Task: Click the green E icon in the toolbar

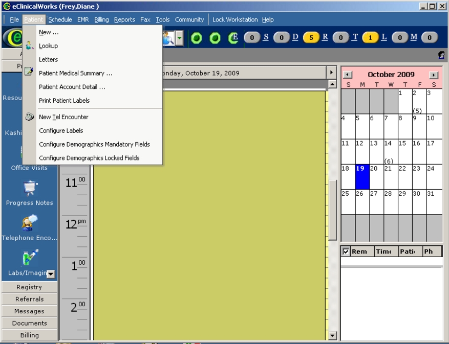Action: click(x=233, y=38)
